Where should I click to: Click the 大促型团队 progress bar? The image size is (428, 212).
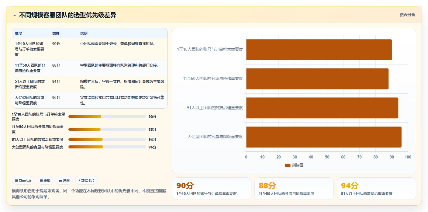107,147
